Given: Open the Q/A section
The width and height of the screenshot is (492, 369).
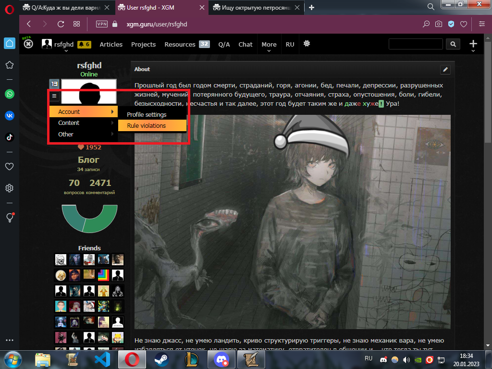Looking at the screenshot, I should click(x=224, y=45).
